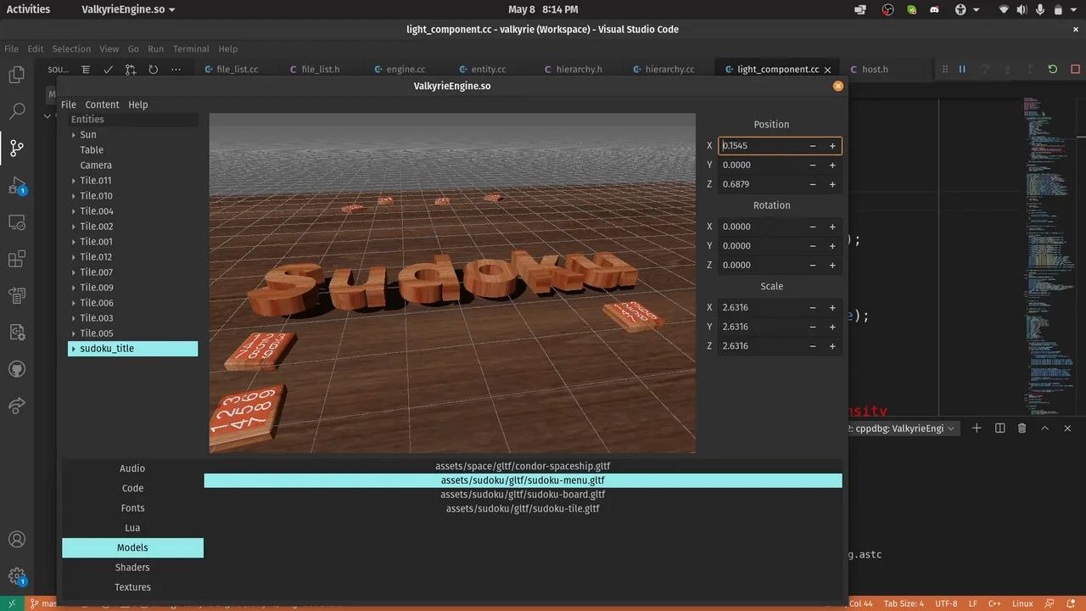Viewport: 1086px width, 611px height.
Task: Open the Search view in the sidebar
Action: coord(17,110)
